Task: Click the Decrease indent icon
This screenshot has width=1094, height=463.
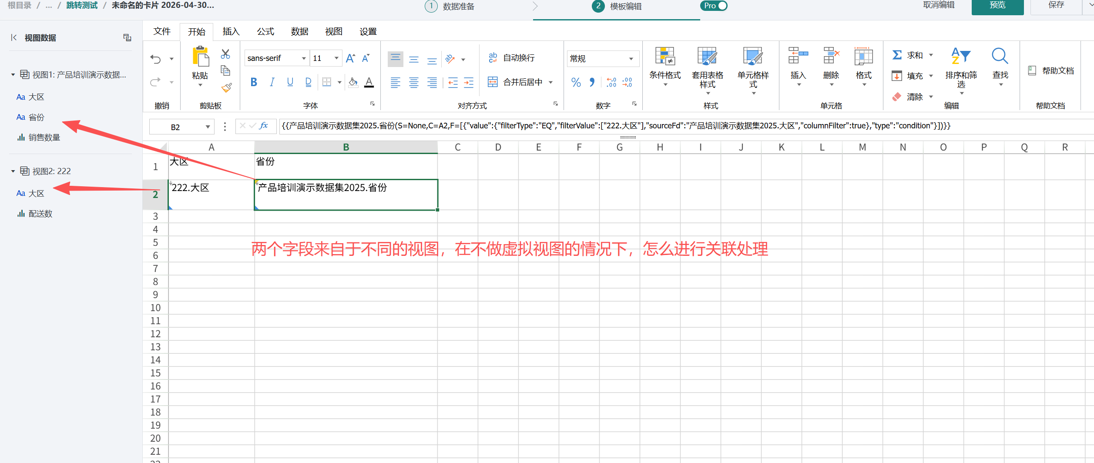Action: (x=453, y=82)
